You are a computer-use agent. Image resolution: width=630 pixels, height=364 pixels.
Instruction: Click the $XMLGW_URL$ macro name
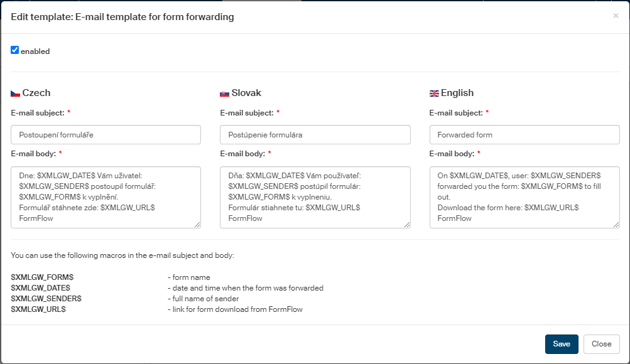point(39,309)
